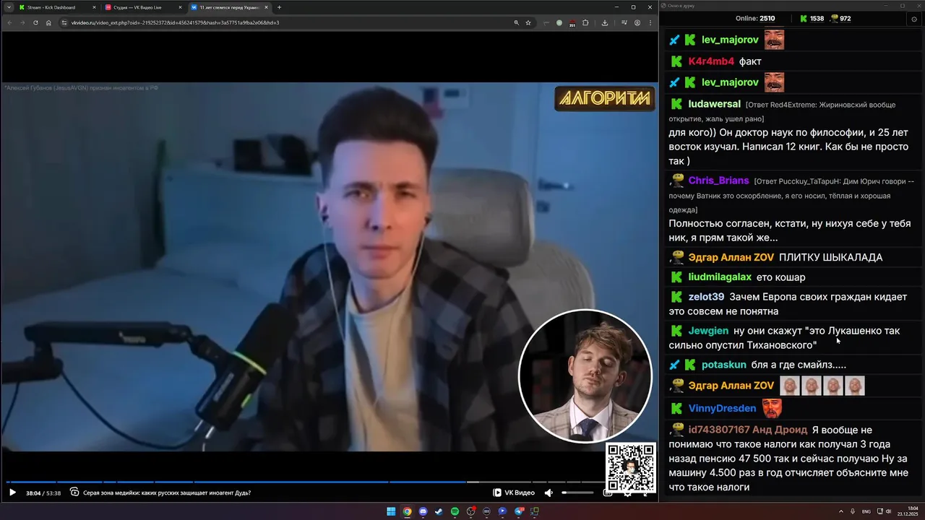
Task: Expand the browser tab search dropdown
Action: click(8, 7)
